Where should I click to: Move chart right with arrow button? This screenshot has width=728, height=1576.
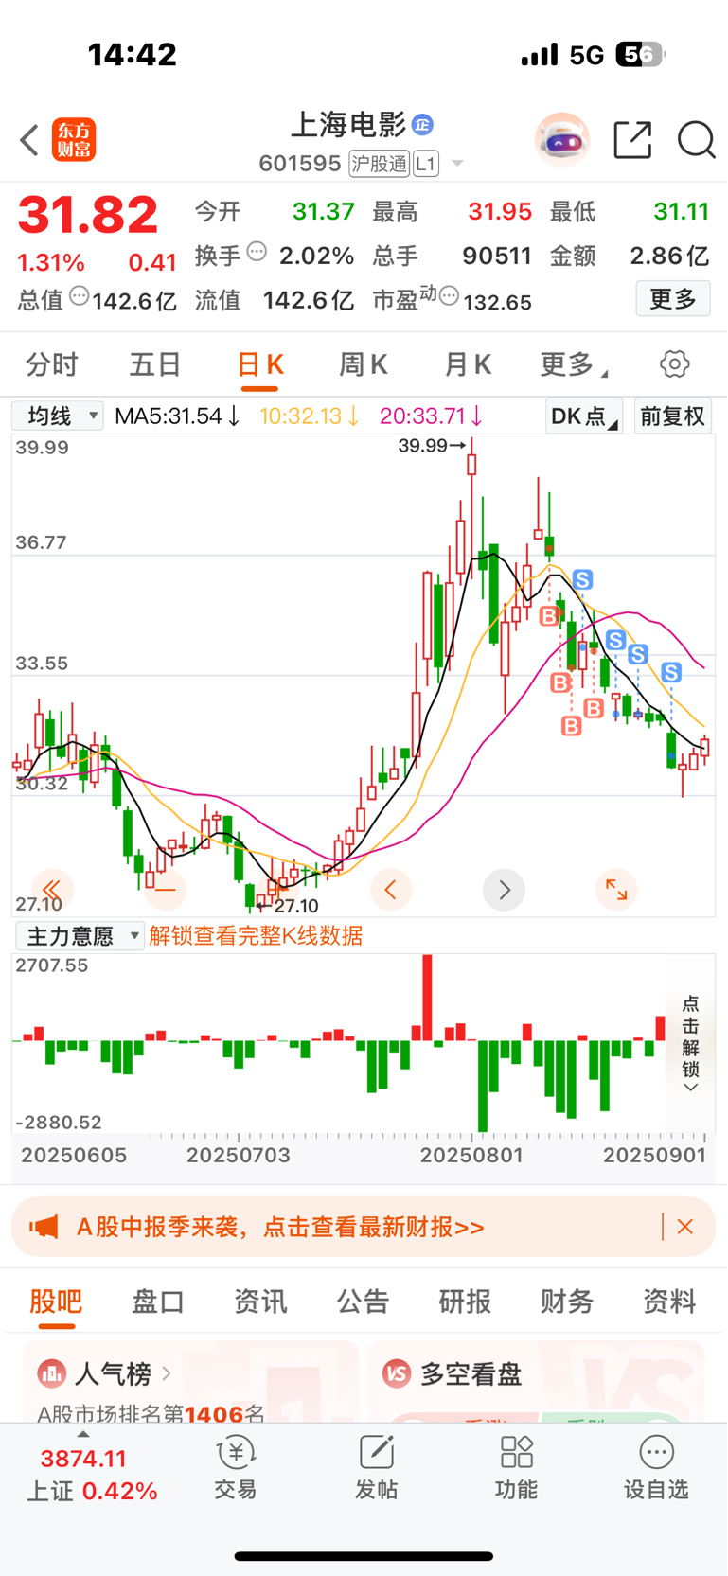504,889
